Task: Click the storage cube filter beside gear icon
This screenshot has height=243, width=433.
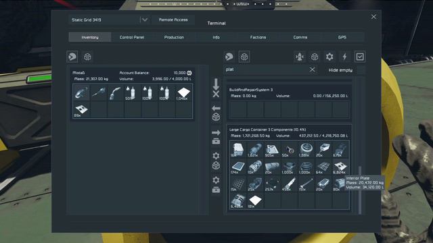Action: 315,57
